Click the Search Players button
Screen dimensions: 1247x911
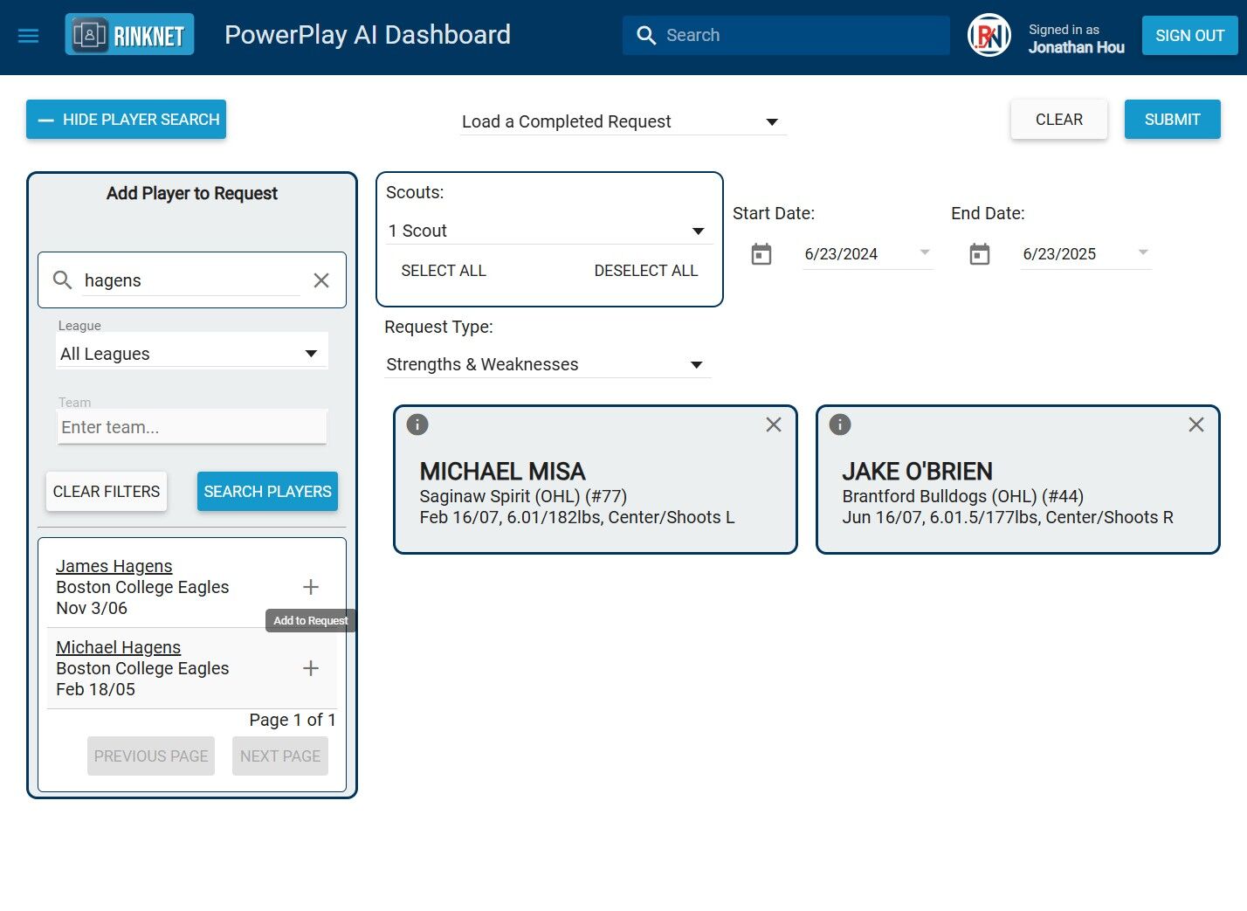click(x=267, y=492)
